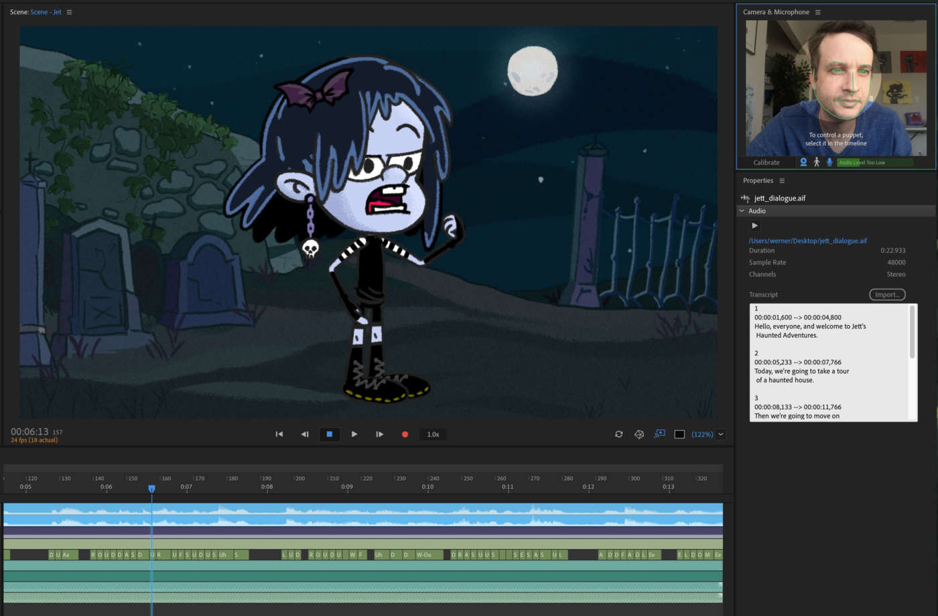Open the 1.0x playback speed dropdown

click(433, 434)
